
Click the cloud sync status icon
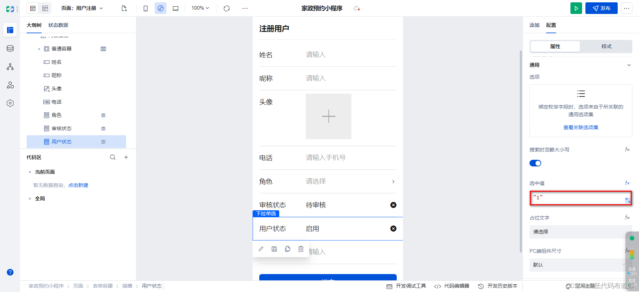356,8
